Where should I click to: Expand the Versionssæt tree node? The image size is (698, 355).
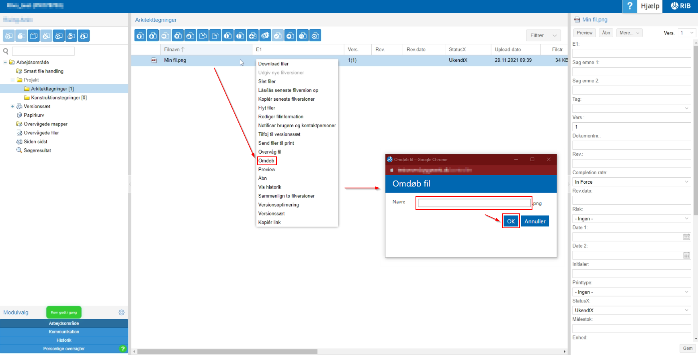pyautogui.click(x=12, y=107)
